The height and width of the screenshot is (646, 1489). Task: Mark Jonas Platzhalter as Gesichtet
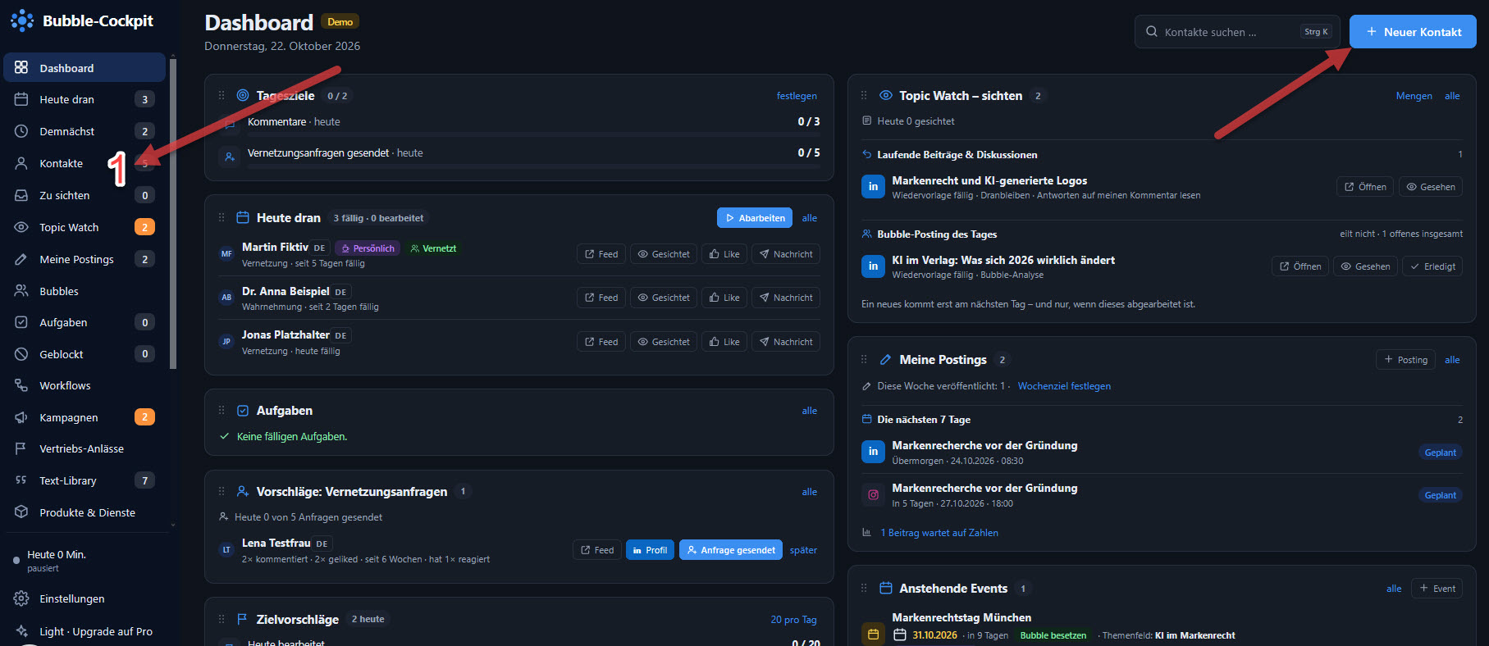[x=664, y=342]
